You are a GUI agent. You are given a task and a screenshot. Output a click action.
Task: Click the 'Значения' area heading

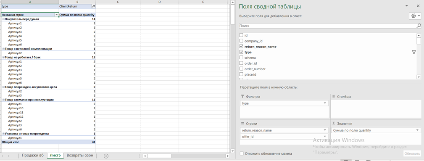[345, 124]
